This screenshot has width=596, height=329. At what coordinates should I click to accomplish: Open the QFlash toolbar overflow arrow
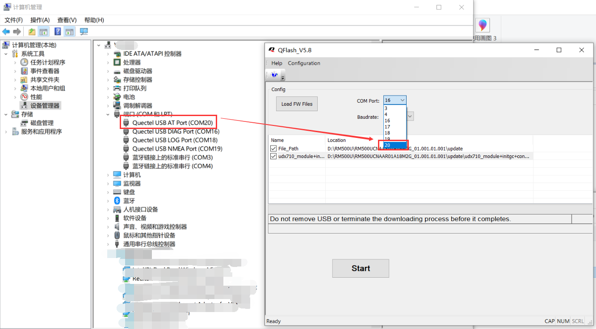[x=283, y=77]
